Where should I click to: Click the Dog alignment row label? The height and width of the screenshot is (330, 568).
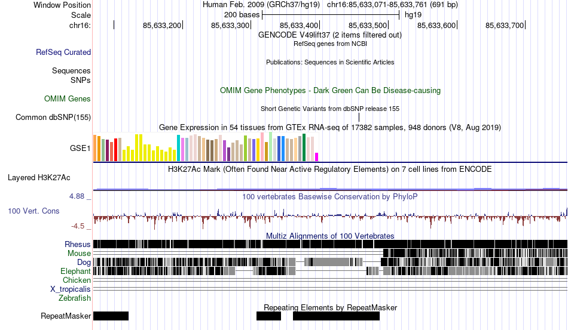(84, 263)
